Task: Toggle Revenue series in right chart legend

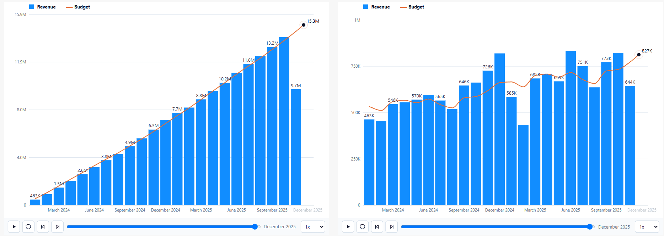Action: pos(376,7)
